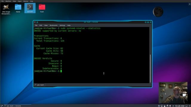191x107 pixels.
Task: Click the 'Cache Hits: 50' line
Action: click(x=54, y=51)
